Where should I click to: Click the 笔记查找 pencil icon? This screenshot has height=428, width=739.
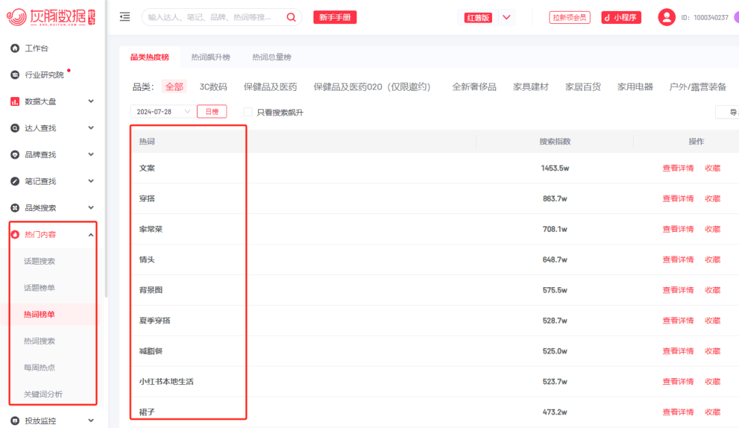(x=14, y=181)
